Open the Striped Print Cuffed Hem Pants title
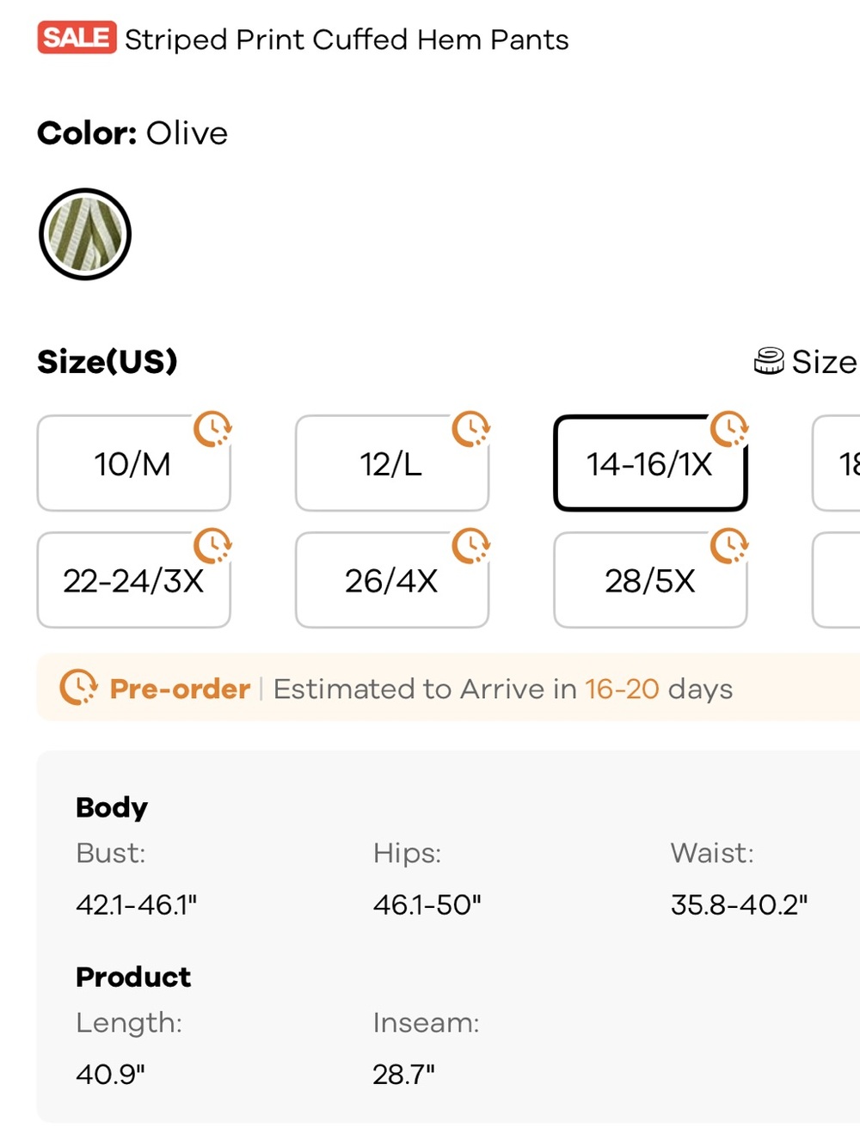The height and width of the screenshot is (1146, 860). click(x=347, y=40)
